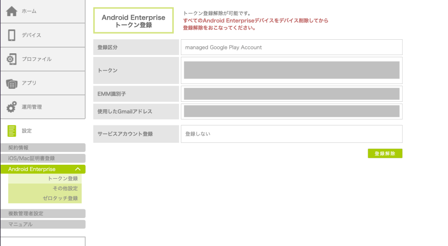Image resolution: width=448 pixels, height=246 pixels.
Task: Click the サービスアカウント登録 row label
Action: (136, 134)
